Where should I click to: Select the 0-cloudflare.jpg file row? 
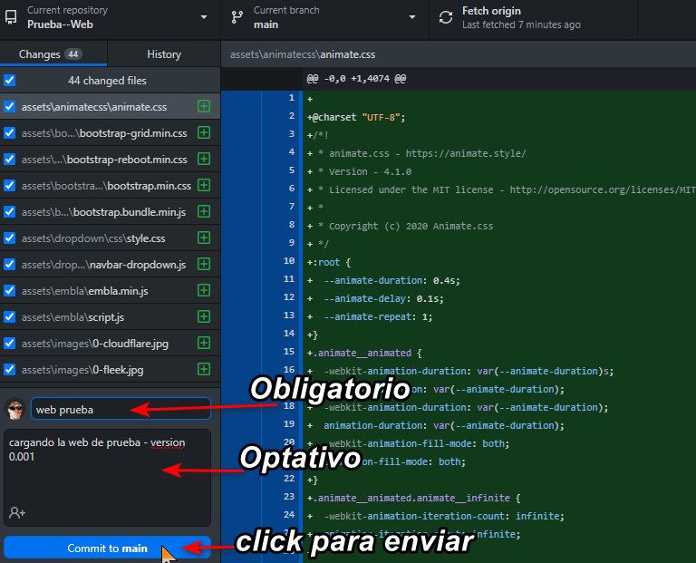(110, 344)
